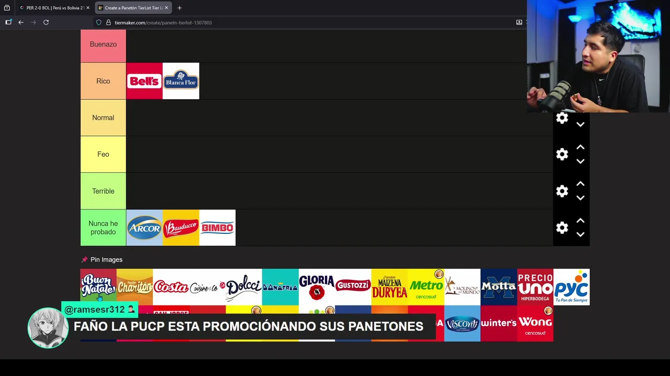Close the Panetón TierList tab
The height and width of the screenshot is (376, 670).
166,8
